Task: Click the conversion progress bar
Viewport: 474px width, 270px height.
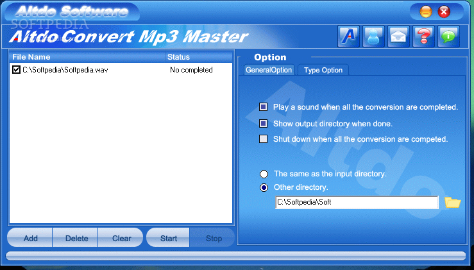Action: click(x=236, y=256)
